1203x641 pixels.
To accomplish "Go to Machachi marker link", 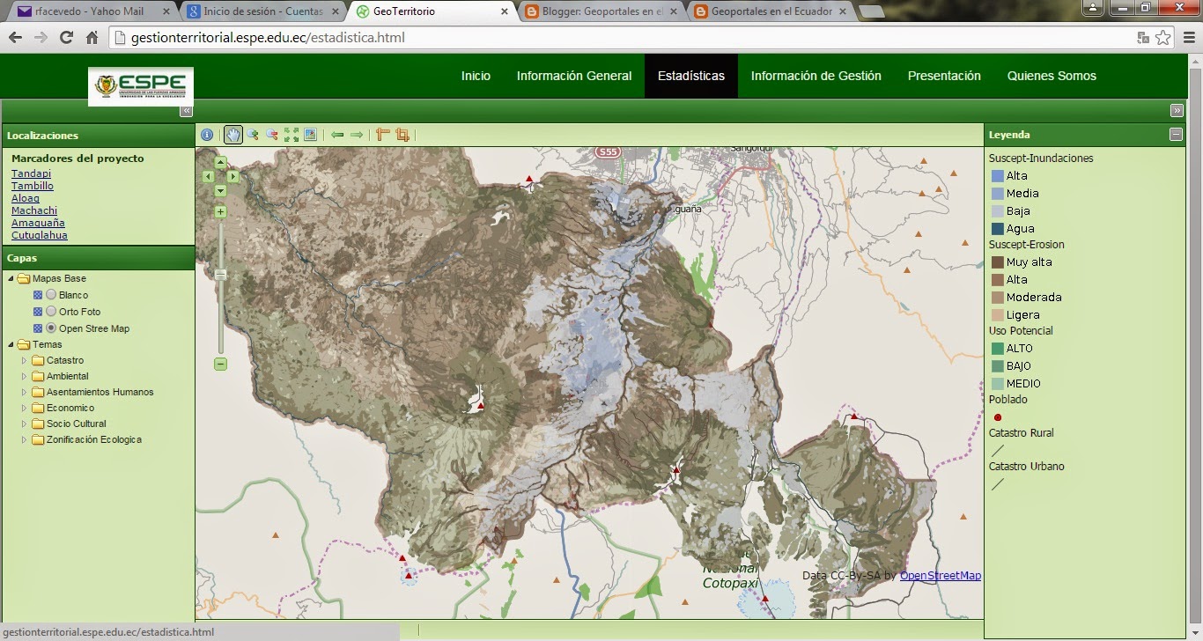I will point(34,210).
